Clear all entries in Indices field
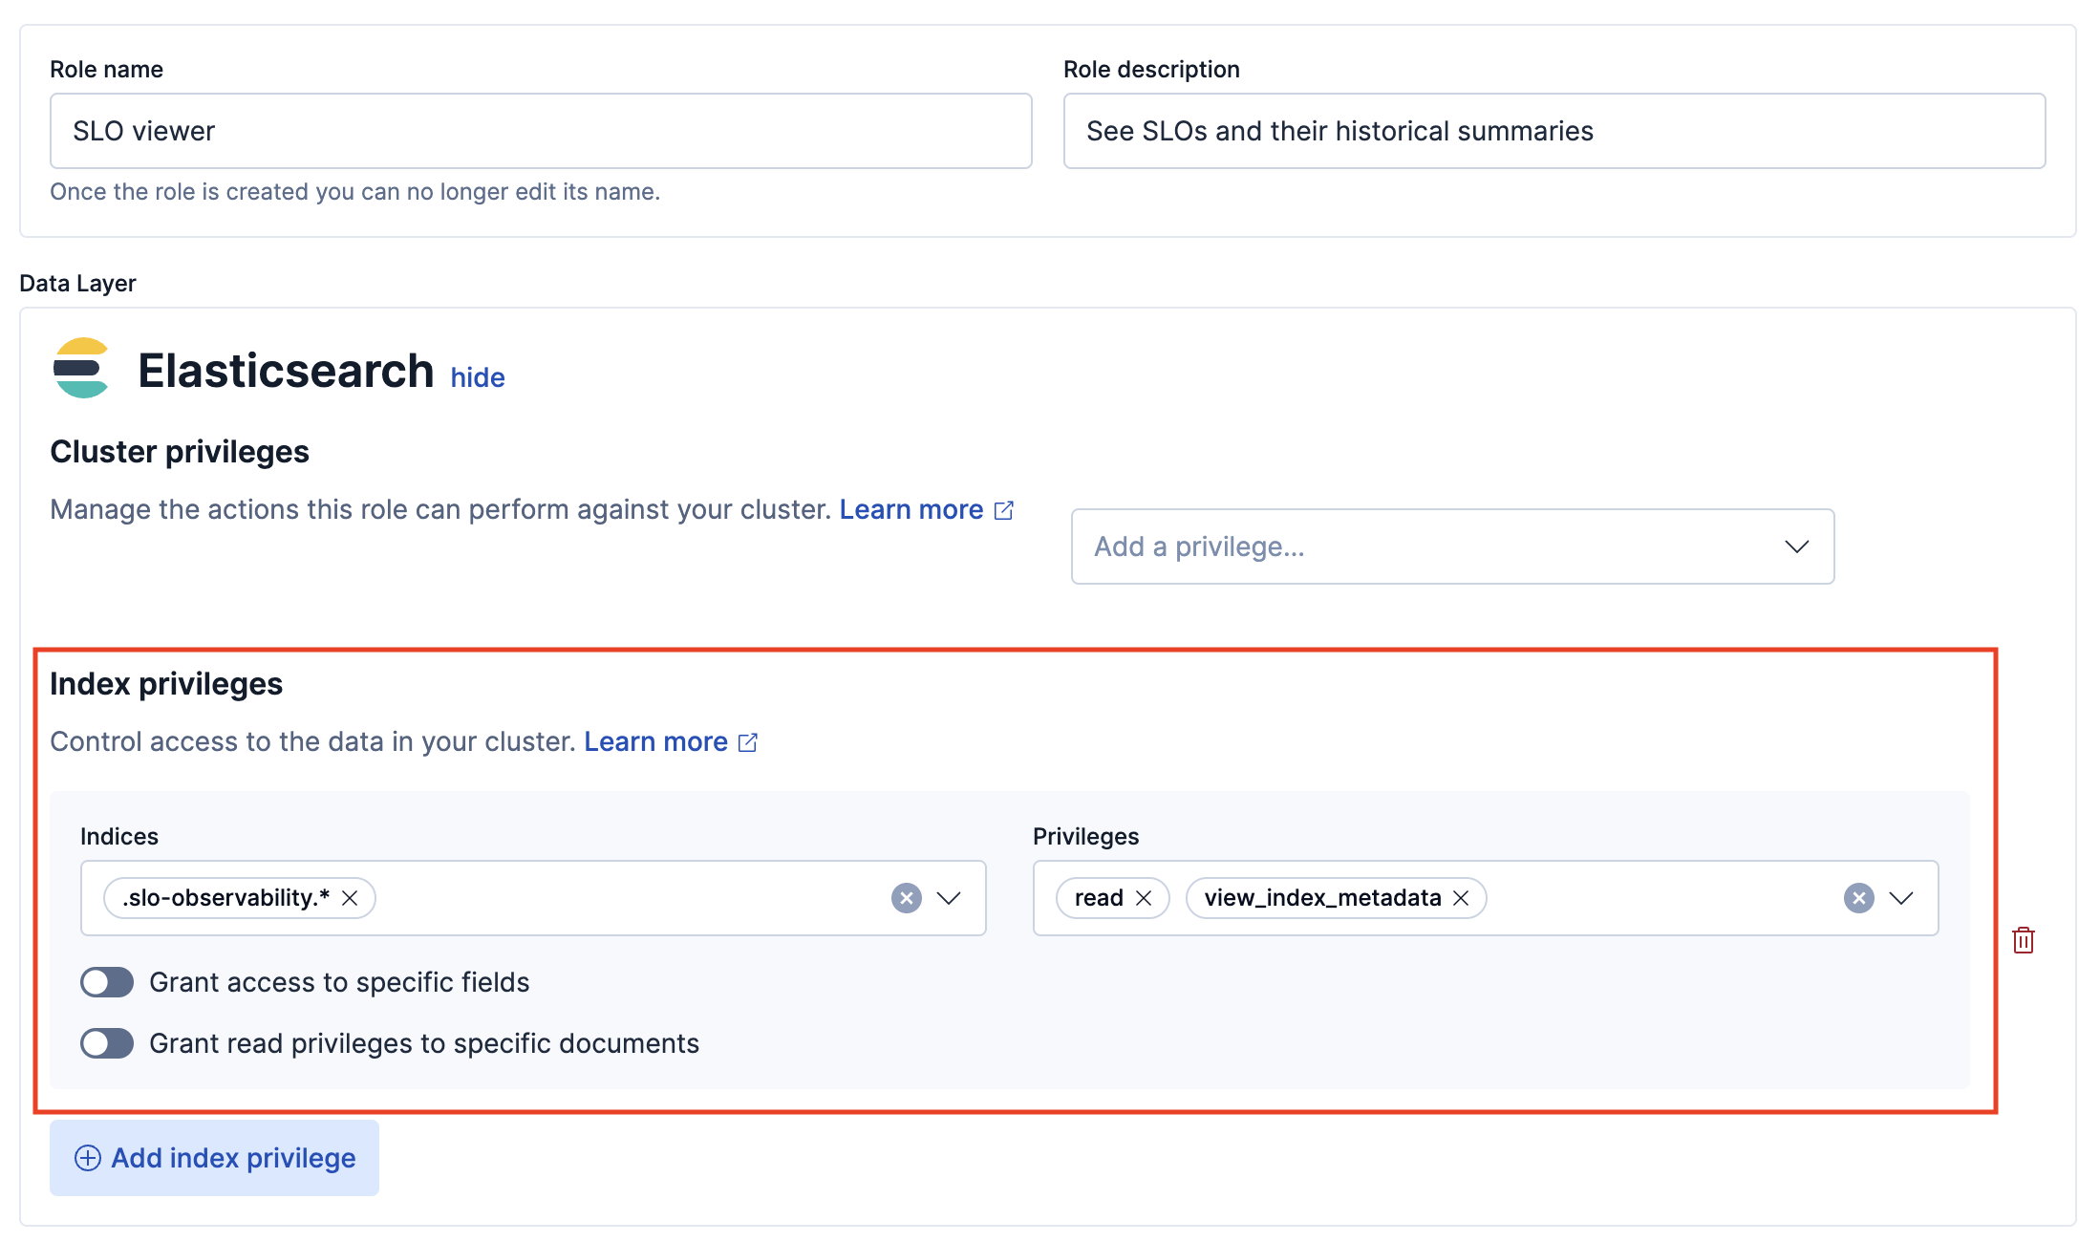Image resolution: width=2100 pixels, height=1242 pixels. click(x=906, y=898)
